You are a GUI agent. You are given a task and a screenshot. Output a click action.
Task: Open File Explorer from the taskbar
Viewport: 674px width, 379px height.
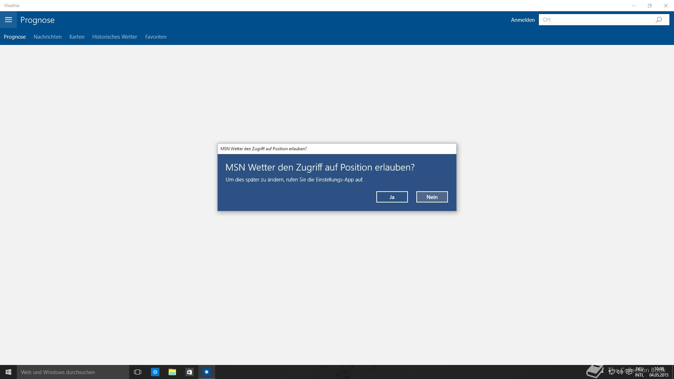pos(172,372)
